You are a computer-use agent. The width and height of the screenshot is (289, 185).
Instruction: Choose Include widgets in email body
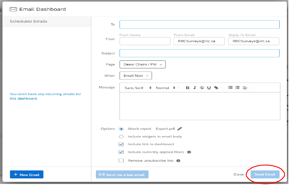pos(121,136)
